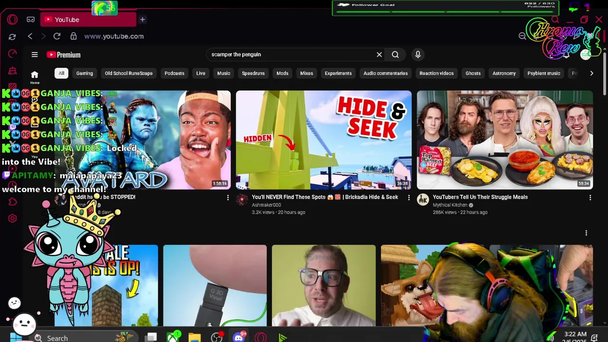The image size is (608, 342).
Task: Click the YouTube Premium logo
Action: [x=64, y=55]
